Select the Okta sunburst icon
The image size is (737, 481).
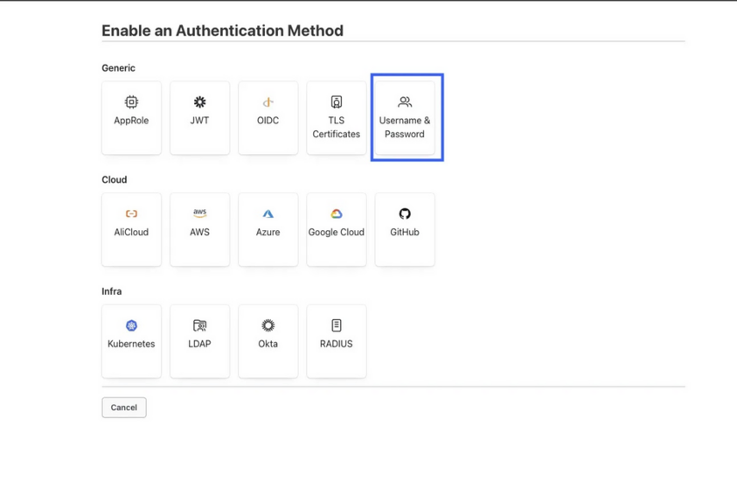(268, 326)
